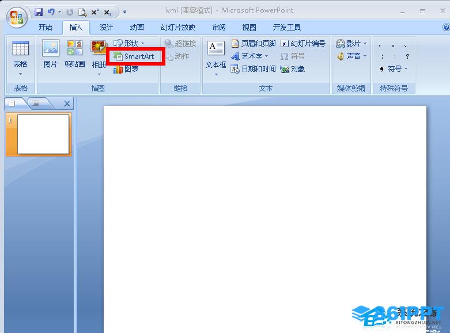This screenshot has height=333, width=450.
Task: Close the slides thumbnail pane
Action: coord(67,104)
